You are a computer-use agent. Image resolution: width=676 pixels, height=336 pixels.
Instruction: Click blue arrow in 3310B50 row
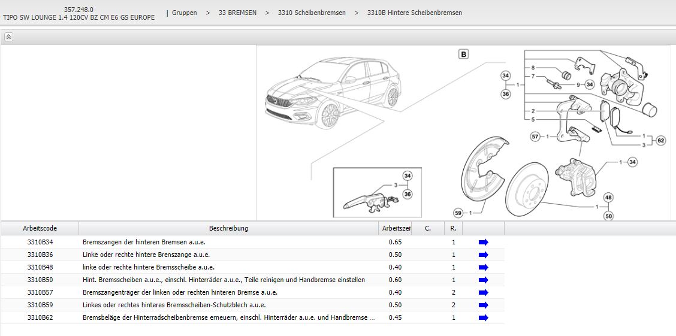(x=484, y=280)
